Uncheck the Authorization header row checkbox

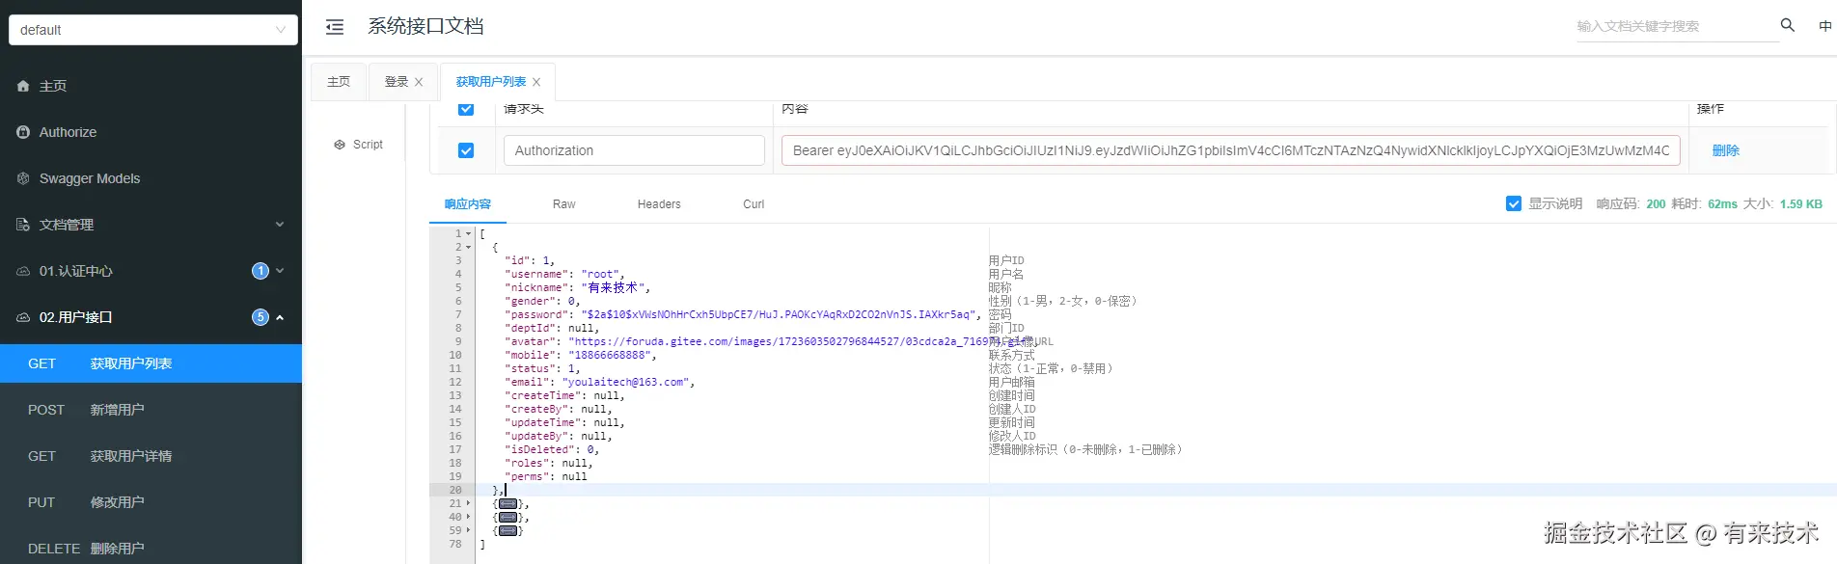point(466,150)
